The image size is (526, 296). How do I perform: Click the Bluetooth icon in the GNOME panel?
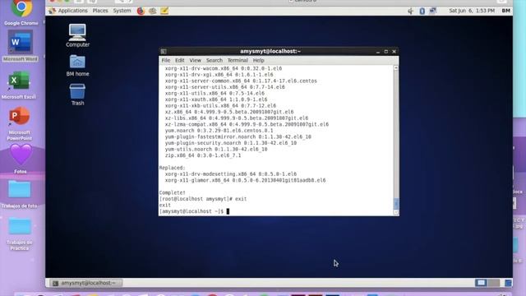(x=422, y=11)
